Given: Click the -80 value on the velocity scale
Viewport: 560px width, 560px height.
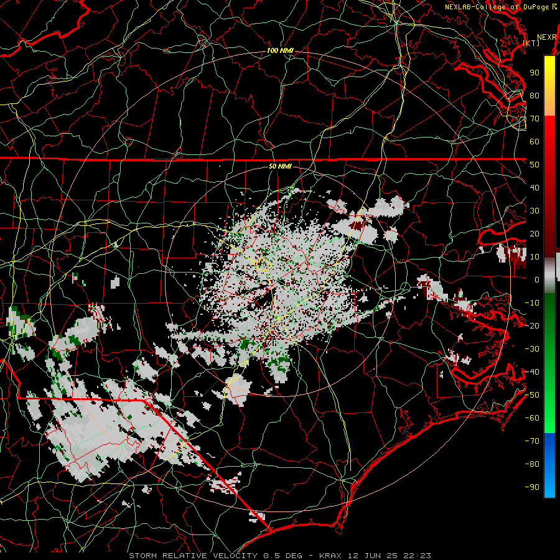Looking at the screenshot, I should 532,464.
